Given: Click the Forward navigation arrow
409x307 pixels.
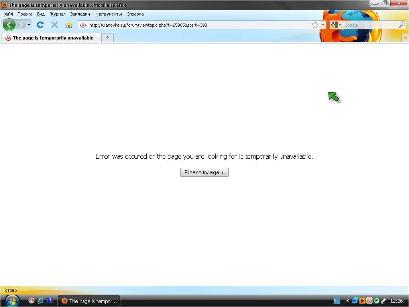Looking at the screenshot, I should coord(21,25).
